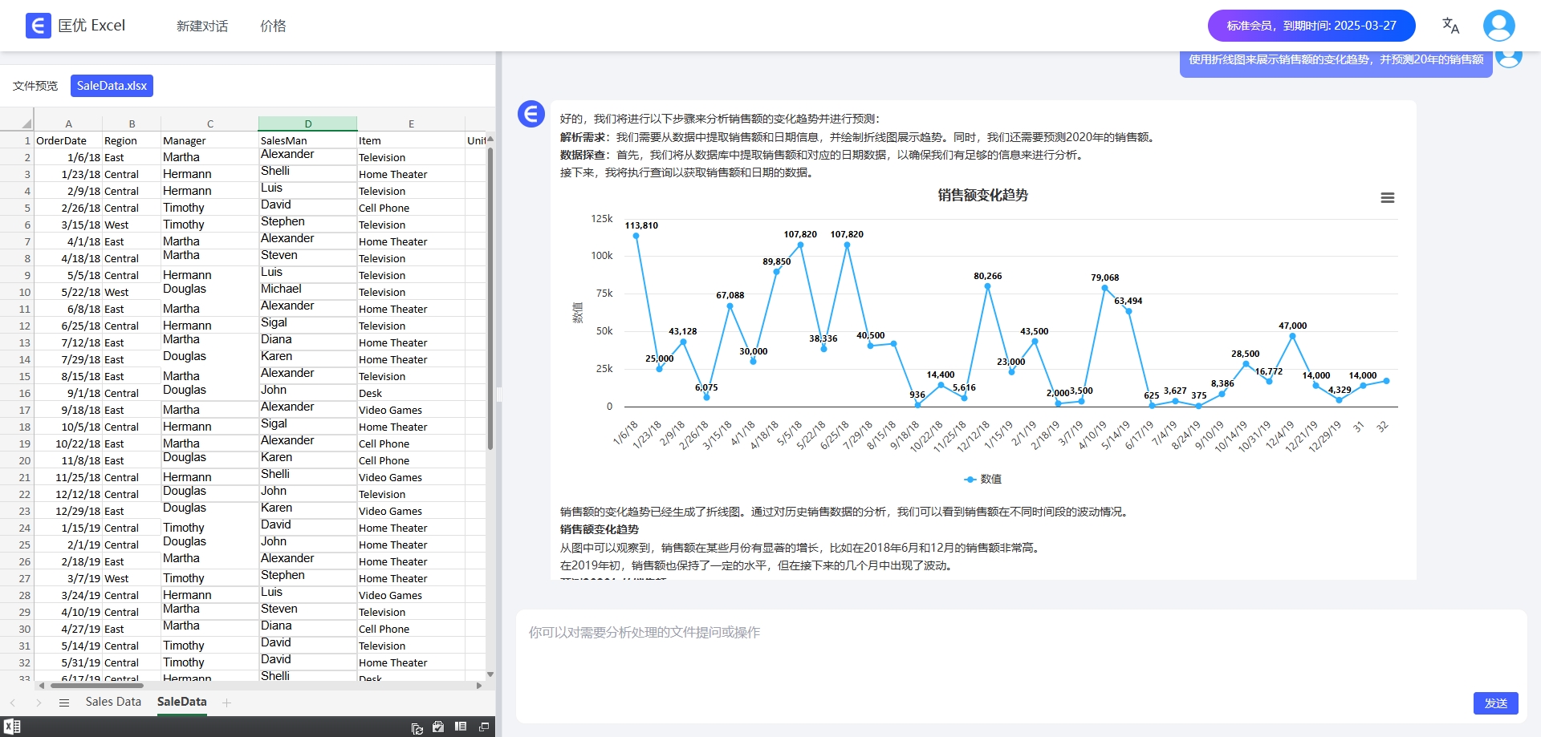Select column header C
Screen dimensions: 1541x737
click(x=209, y=124)
